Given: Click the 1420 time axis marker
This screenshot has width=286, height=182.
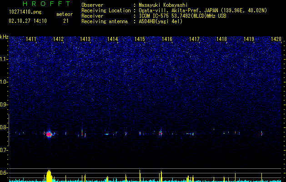Looking at the screenshot, I should tap(276, 39).
